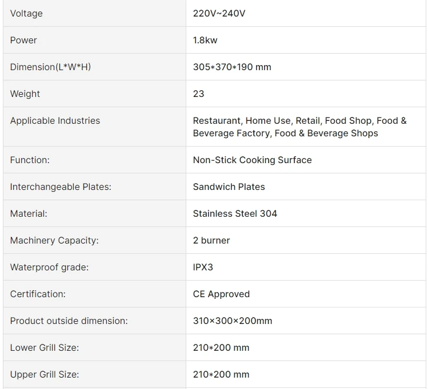Click the Dimension(L*W*H) label
Viewport: 428px width, 389px height.
click(x=50, y=67)
